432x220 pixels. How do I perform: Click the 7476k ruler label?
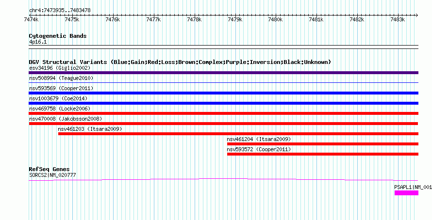tap(113, 19)
